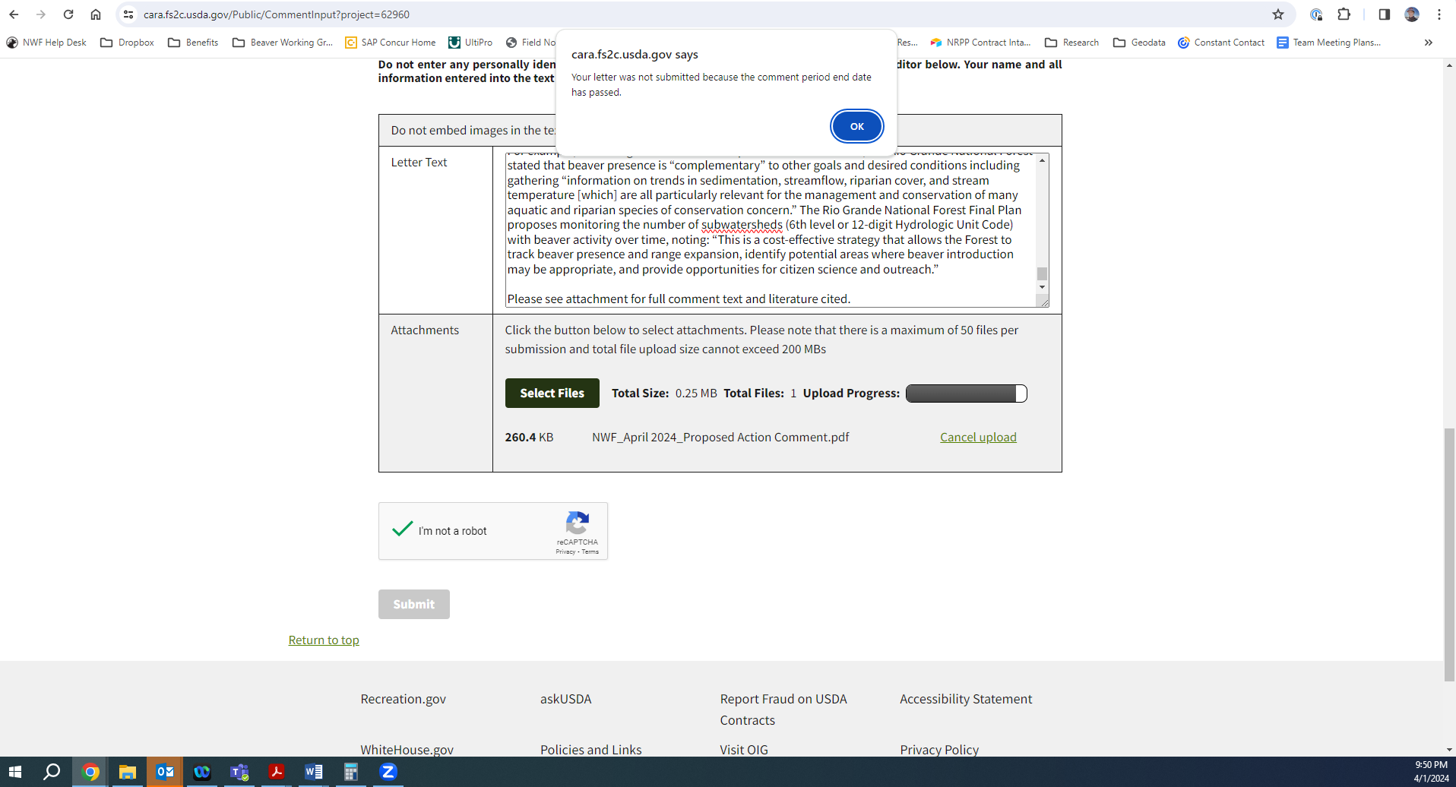The width and height of the screenshot is (1456, 787).
Task: Bookmark this page with the star icon
Action: tap(1278, 14)
